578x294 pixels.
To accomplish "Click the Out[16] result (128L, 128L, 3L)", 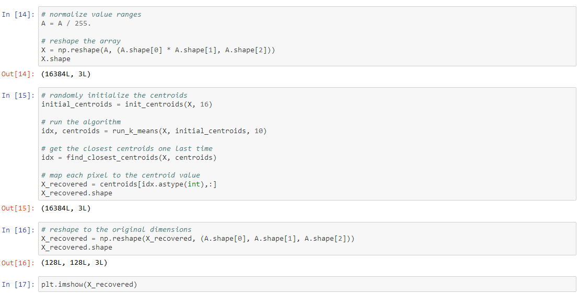I will click(74, 263).
